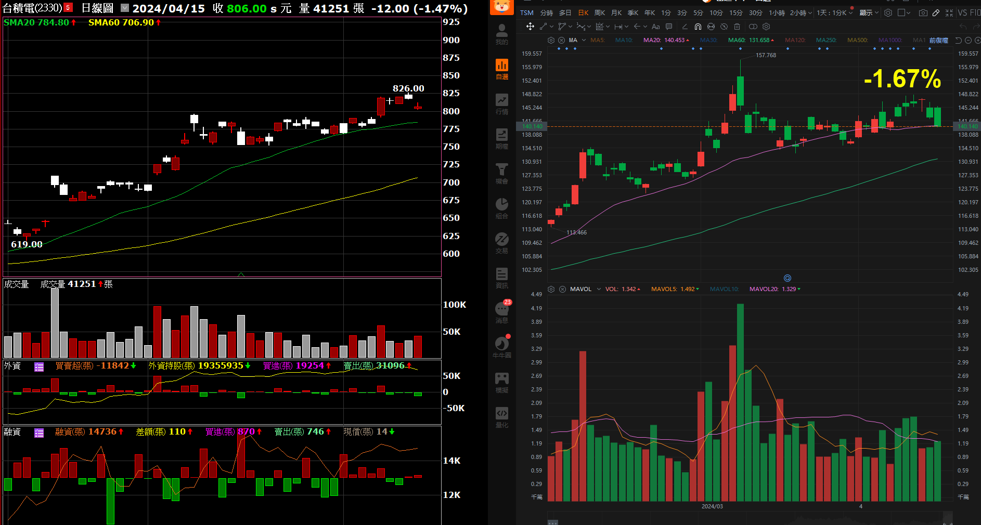Expand the wave pattern tool dropdown
Image resolution: width=981 pixels, height=525 pixels.
(x=589, y=27)
